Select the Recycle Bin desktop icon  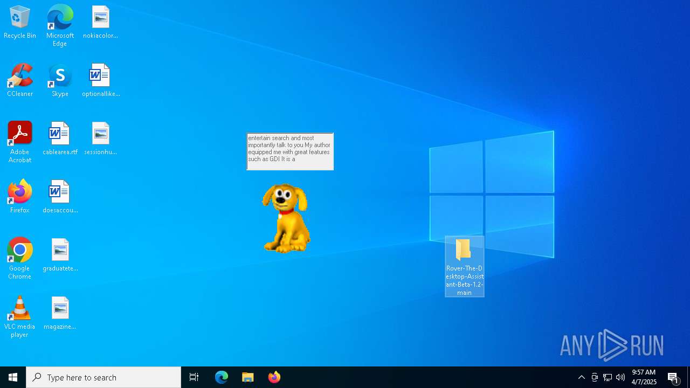[x=20, y=23]
